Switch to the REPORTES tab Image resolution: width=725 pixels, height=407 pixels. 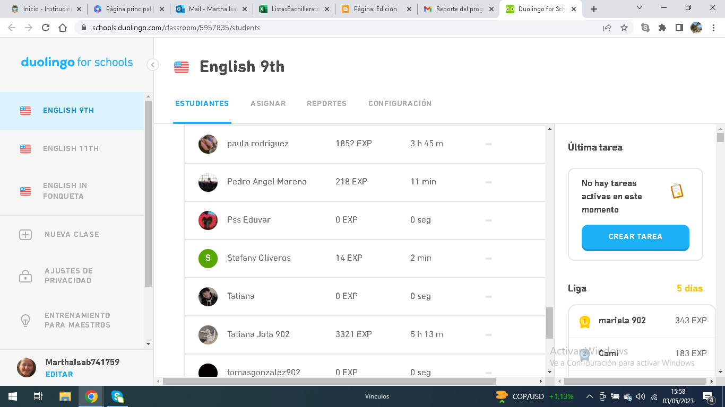326,104
